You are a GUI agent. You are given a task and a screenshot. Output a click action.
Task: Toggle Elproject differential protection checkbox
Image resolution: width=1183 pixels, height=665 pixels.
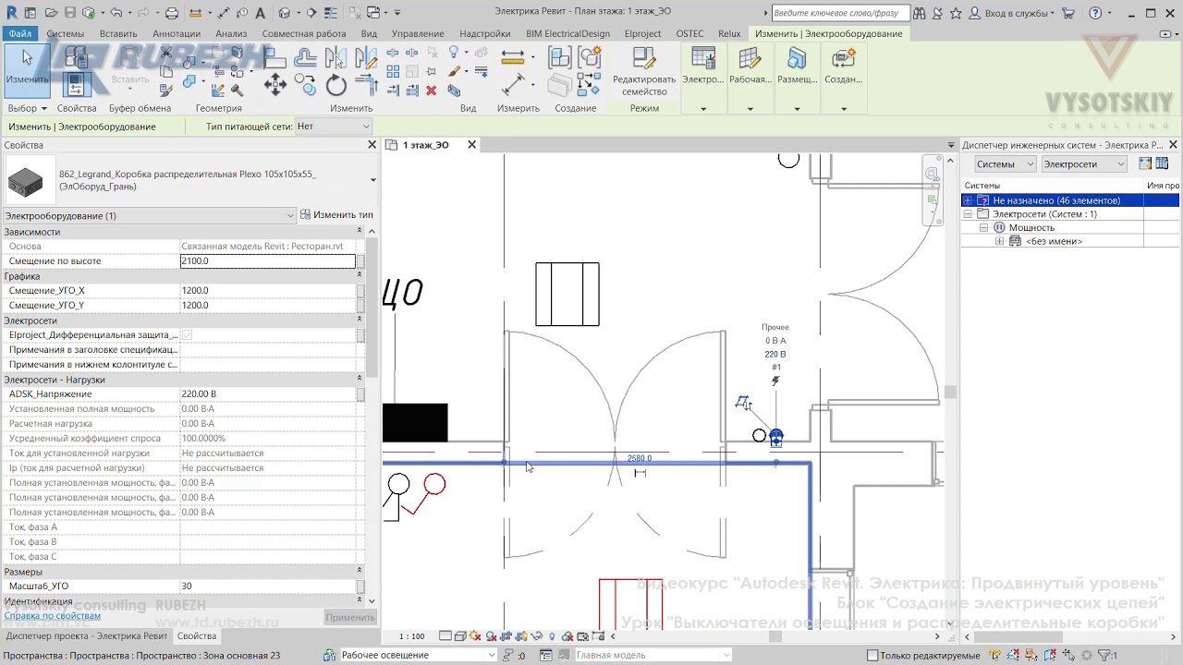point(188,335)
